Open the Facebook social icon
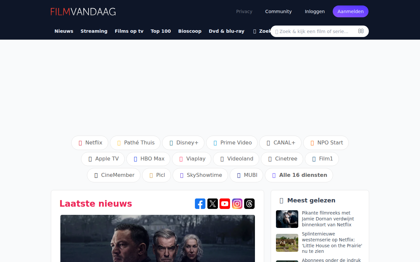This screenshot has width=420, height=262. [x=200, y=204]
